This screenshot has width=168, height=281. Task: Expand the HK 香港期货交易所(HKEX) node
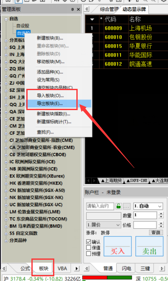tap(6, 184)
